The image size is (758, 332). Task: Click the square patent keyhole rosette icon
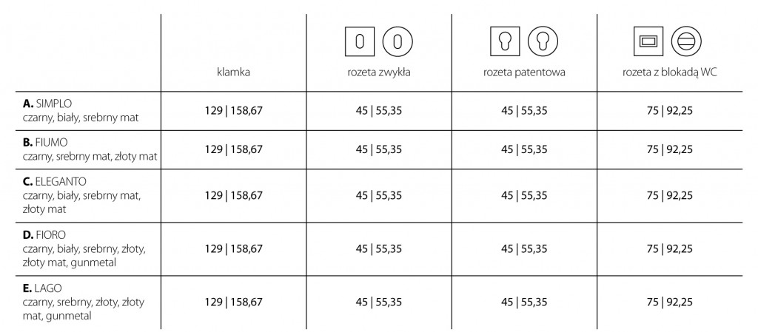505,41
